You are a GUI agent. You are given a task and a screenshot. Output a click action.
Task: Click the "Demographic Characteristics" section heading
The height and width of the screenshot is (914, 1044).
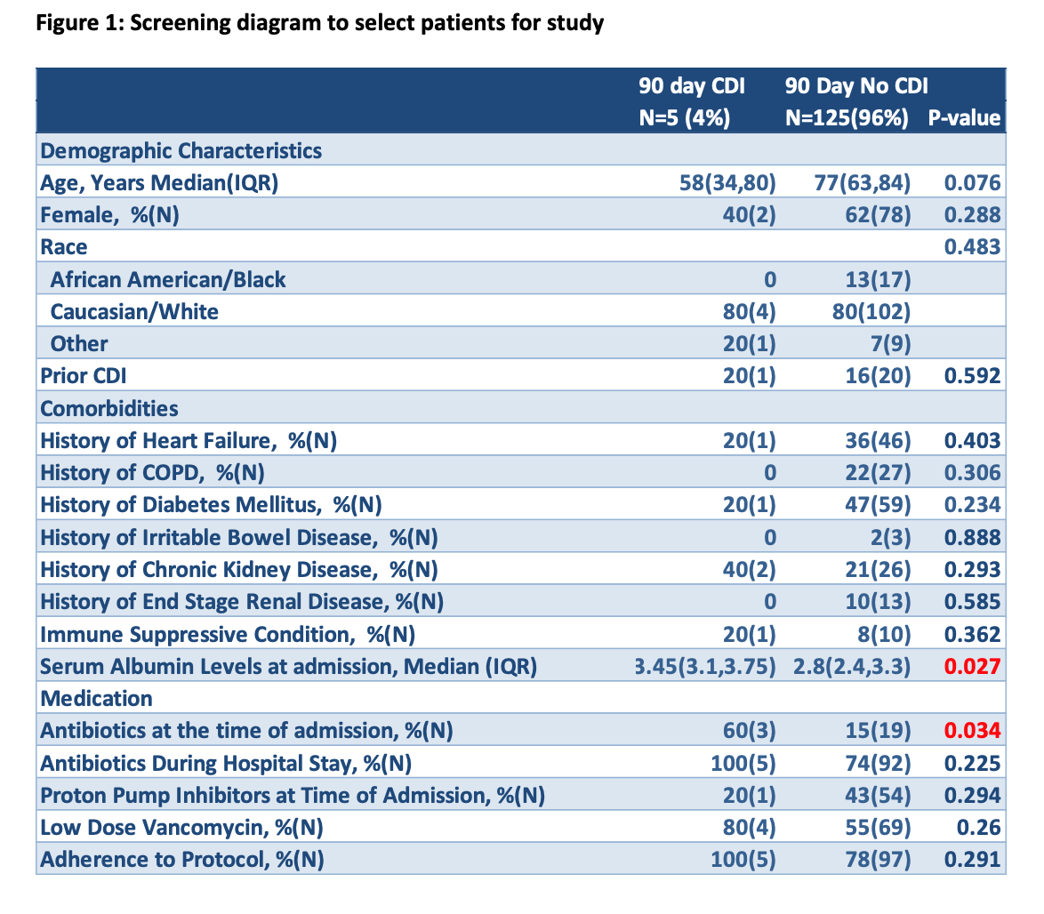[181, 150]
